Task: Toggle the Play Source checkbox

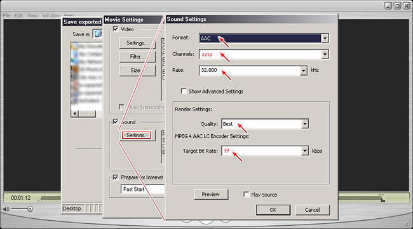Action: point(247,195)
